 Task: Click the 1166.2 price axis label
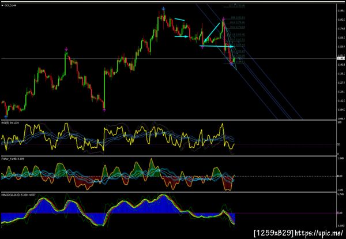pyautogui.click(x=341, y=38)
